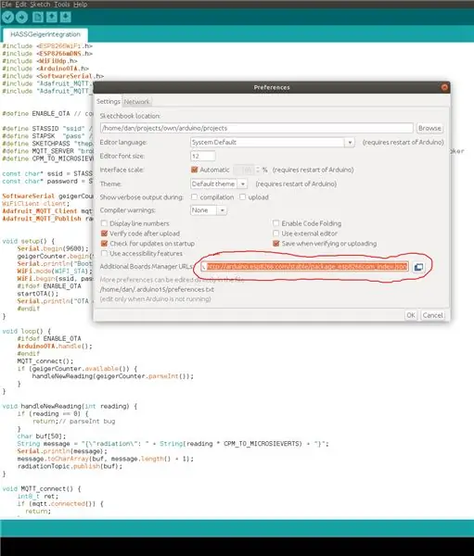Toggle Verify code after upload

pos(104,234)
